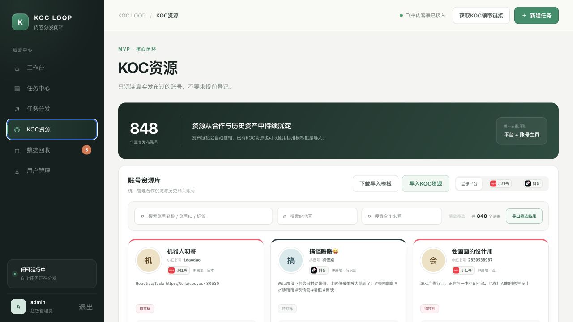Click the KOC资源 circle icon
This screenshot has height=322, width=573.
tap(17, 130)
